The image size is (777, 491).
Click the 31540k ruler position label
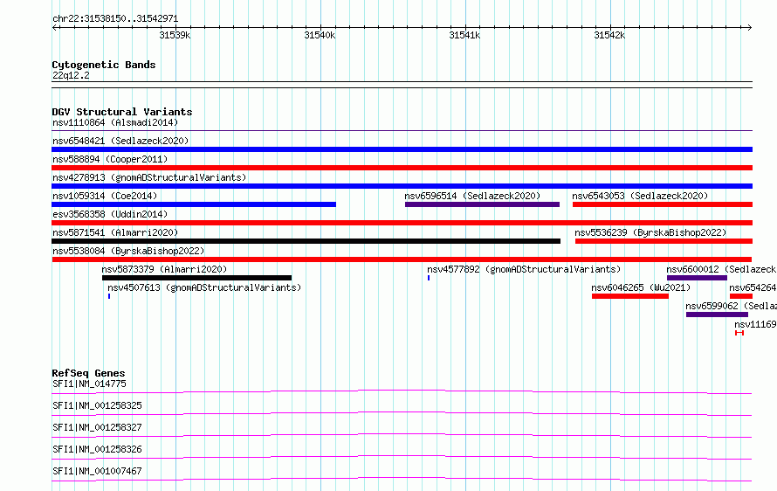pos(320,35)
